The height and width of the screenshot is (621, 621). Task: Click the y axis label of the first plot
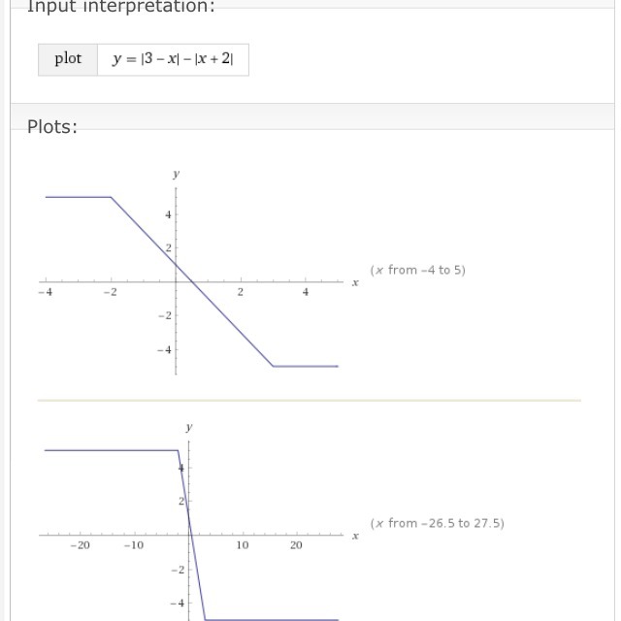(x=176, y=174)
